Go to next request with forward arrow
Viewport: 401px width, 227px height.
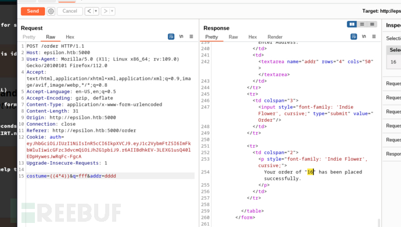click(105, 11)
